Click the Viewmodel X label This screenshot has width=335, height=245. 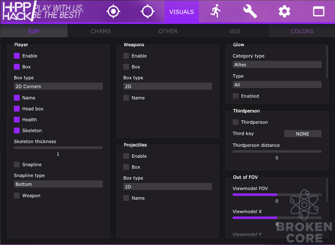coord(247,211)
